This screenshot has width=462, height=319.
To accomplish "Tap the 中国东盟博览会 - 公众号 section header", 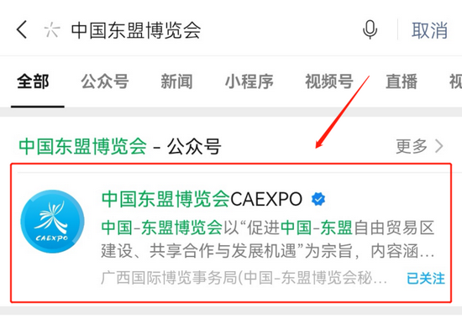I will pyautogui.click(x=120, y=146).
